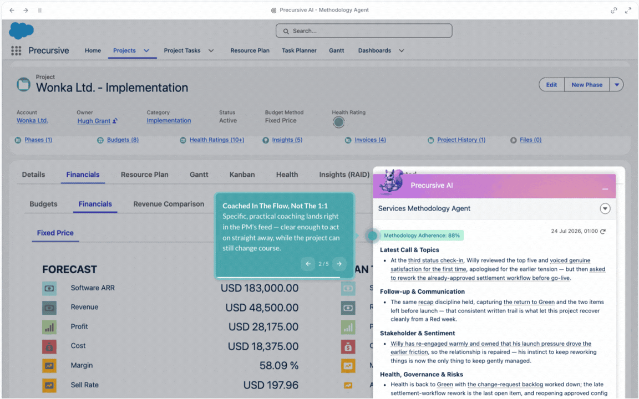Open the Health Ratings (10+) related list
The width and height of the screenshot is (639, 399).
click(x=217, y=140)
